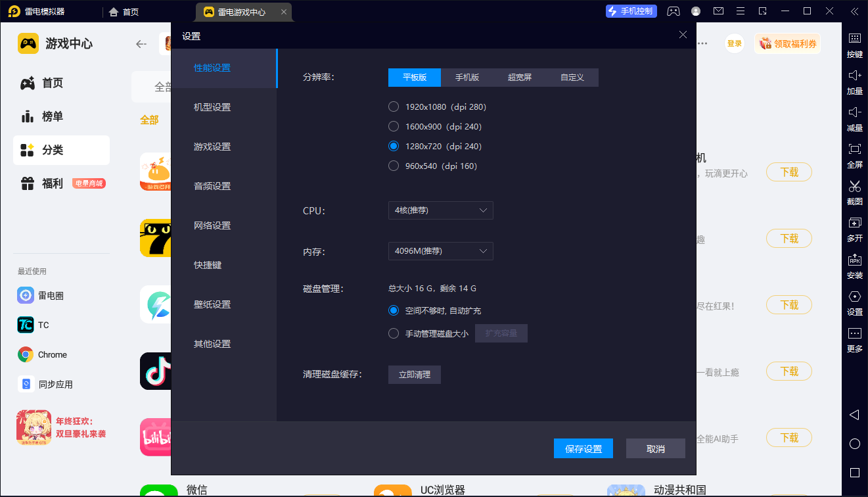Open the 按键 keymapping tool
Image resolution: width=868 pixels, height=497 pixels.
coord(854,45)
